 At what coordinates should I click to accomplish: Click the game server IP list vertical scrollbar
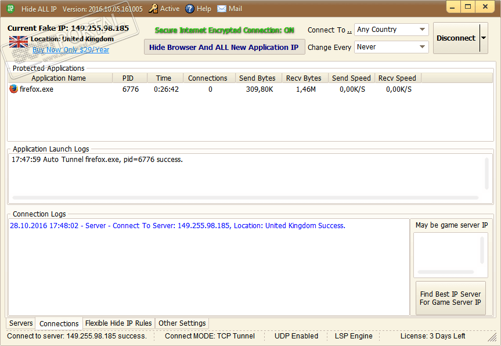482,250
